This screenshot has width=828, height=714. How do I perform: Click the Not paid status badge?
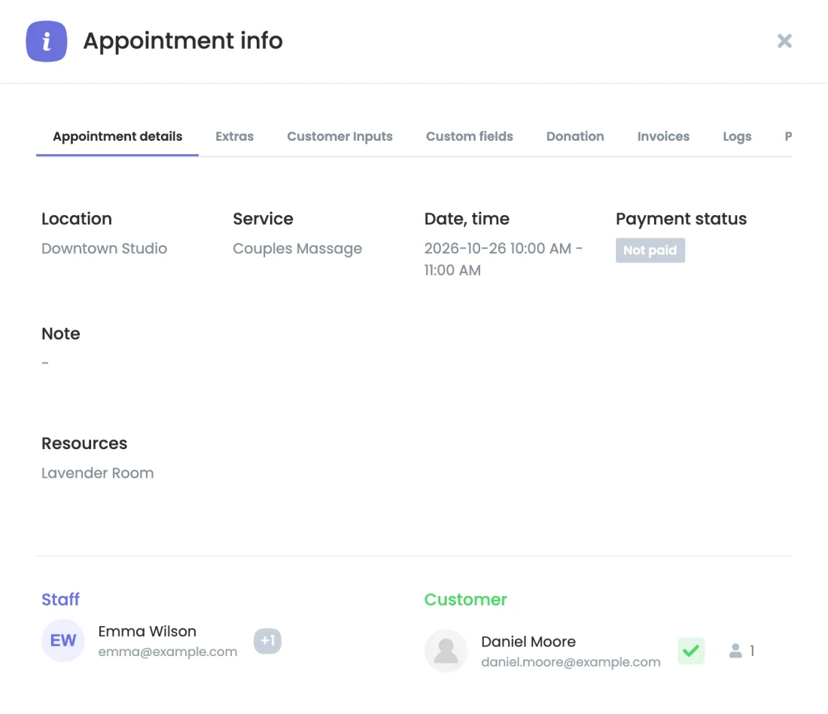(650, 250)
